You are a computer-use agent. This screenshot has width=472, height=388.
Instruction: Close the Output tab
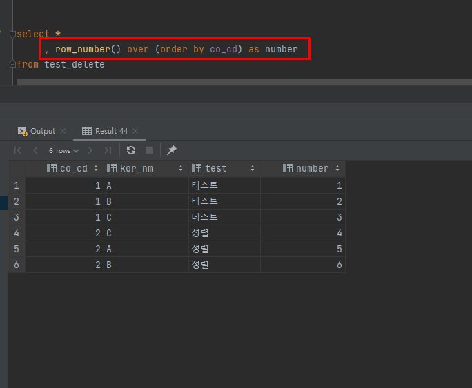[63, 131]
